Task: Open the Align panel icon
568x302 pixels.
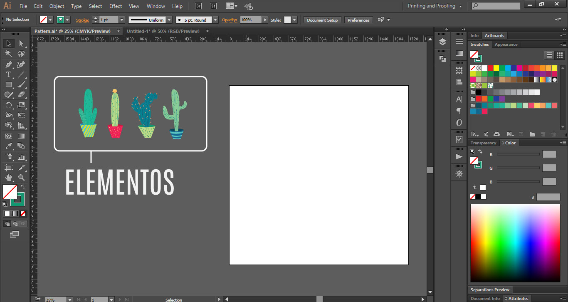Action: click(x=459, y=82)
